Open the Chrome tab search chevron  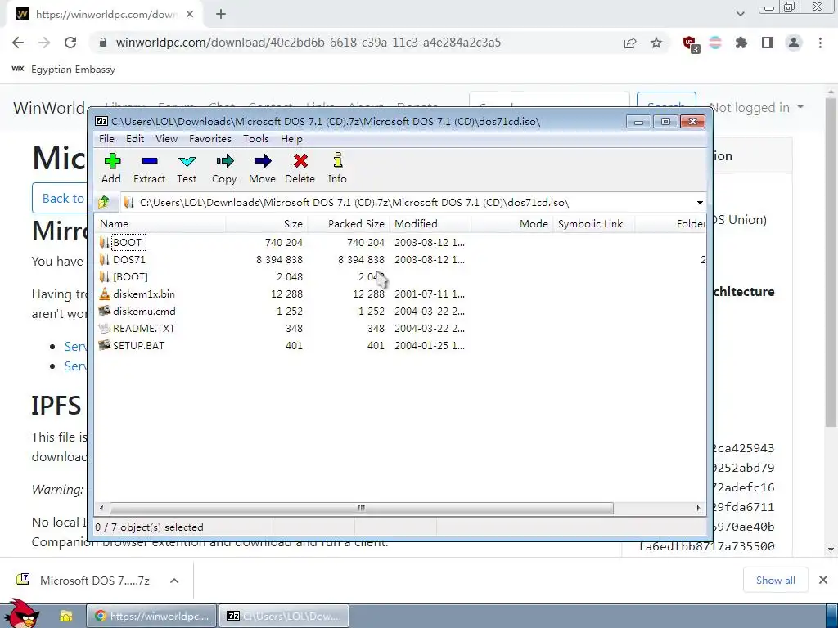tap(740, 14)
